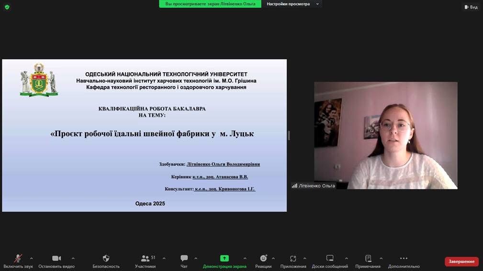Image resolution: width=483 pixels, height=271 pixels.
Task: Click university coat of arms logo
Action: coord(39,80)
